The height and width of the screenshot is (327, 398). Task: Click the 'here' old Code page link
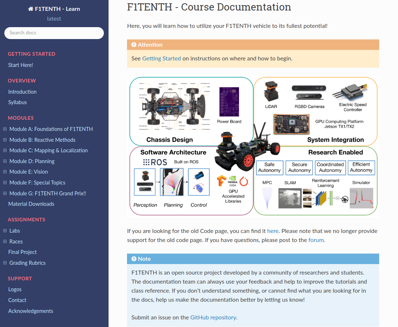click(273, 231)
